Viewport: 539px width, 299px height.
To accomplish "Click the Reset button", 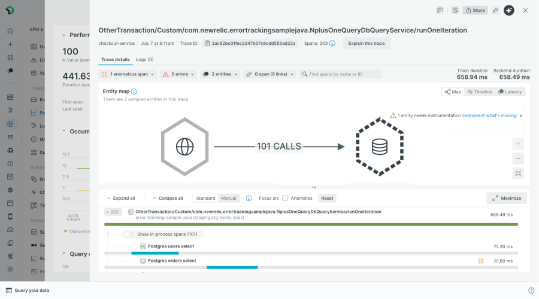I will pyautogui.click(x=327, y=198).
